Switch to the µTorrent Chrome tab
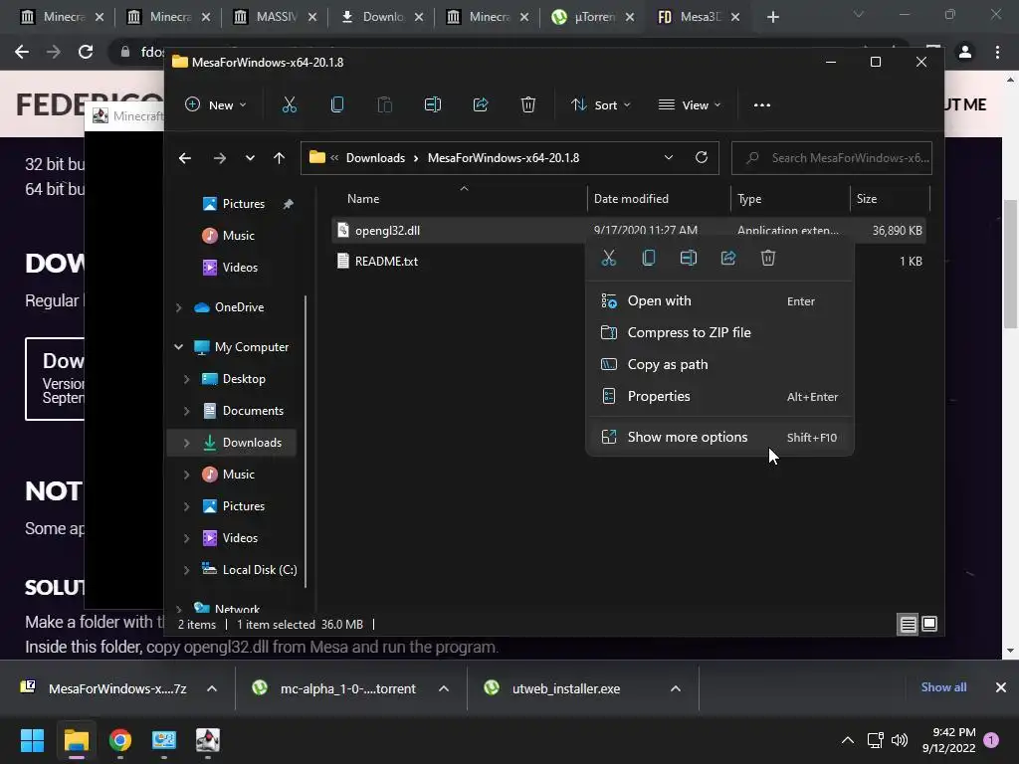The width and height of the screenshot is (1019, 764). pos(592,17)
